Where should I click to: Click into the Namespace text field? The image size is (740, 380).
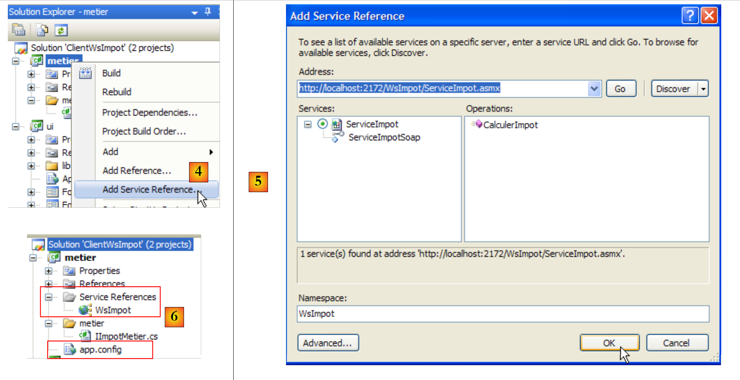502,314
